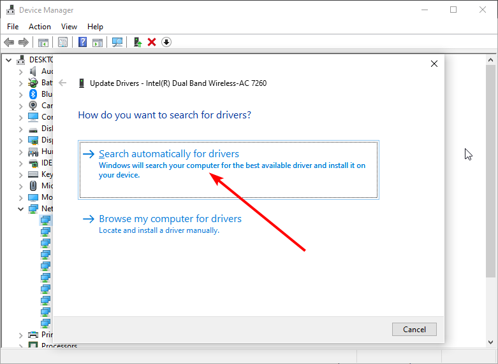Click the scrollbar down arrow
The width and height of the screenshot is (498, 364).
pyautogui.click(x=490, y=342)
